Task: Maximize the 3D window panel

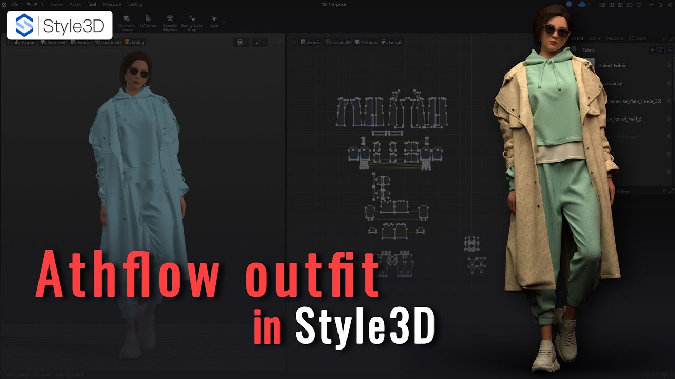Action: click(x=279, y=42)
